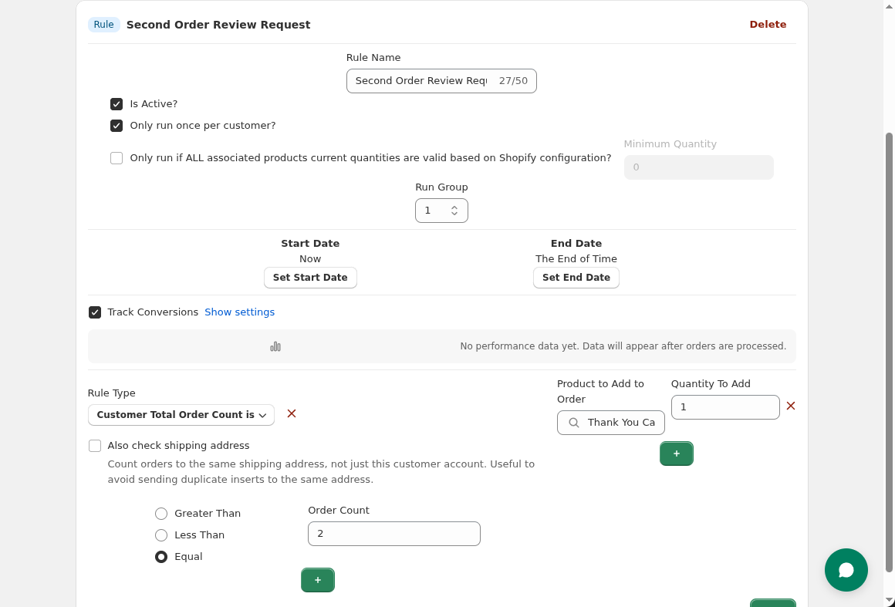
Task: Select the Second Order Review Request title
Action: (x=218, y=24)
